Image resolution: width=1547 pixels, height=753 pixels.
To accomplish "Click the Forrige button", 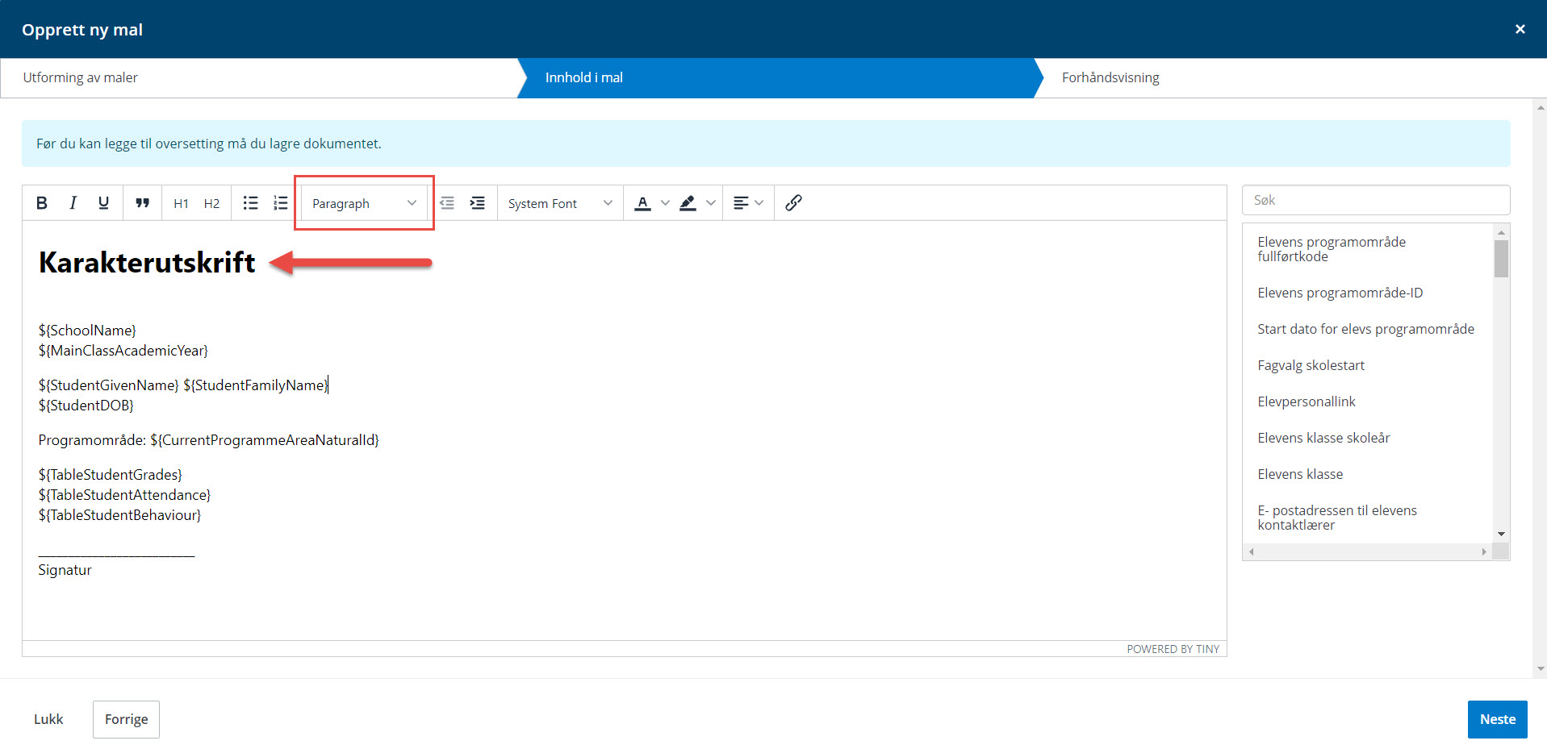I will [x=126, y=719].
